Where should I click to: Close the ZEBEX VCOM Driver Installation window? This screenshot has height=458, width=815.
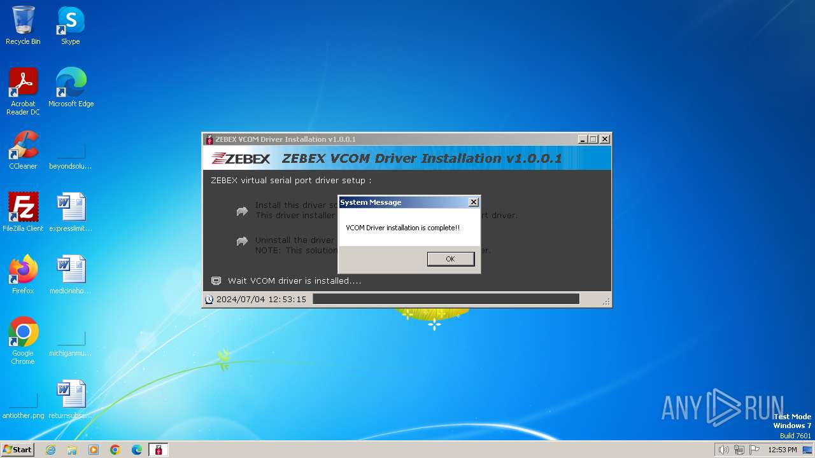tap(605, 139)
